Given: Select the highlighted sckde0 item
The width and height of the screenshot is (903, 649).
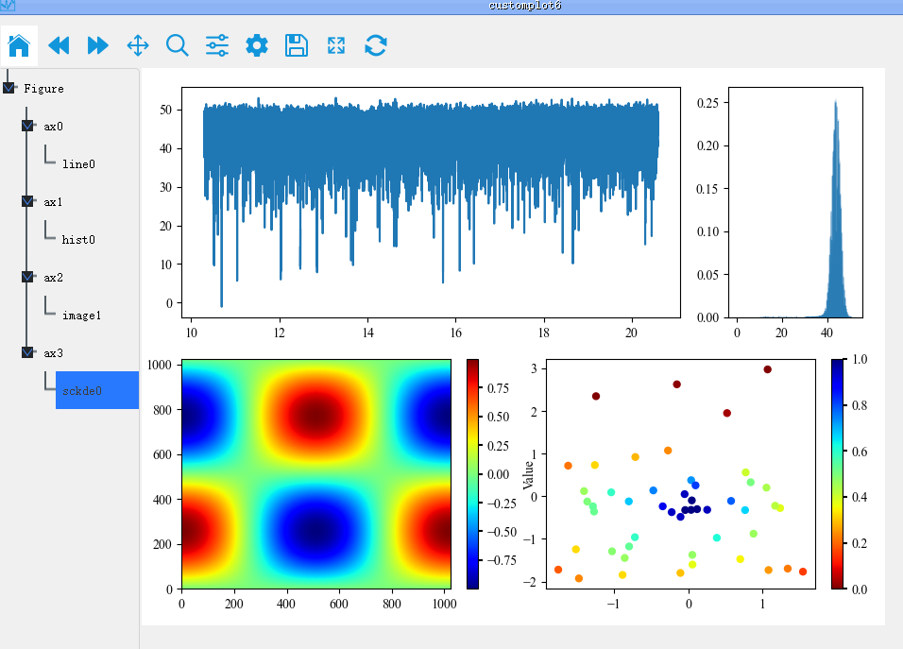Looking at the screenshot, I should (x=97, y=390).
